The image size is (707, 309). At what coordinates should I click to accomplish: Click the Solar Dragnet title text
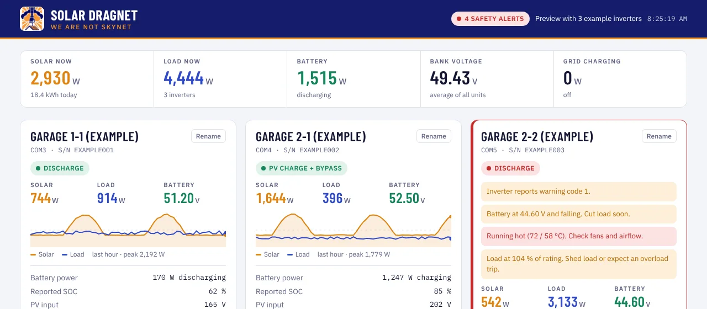pos(94,15)
